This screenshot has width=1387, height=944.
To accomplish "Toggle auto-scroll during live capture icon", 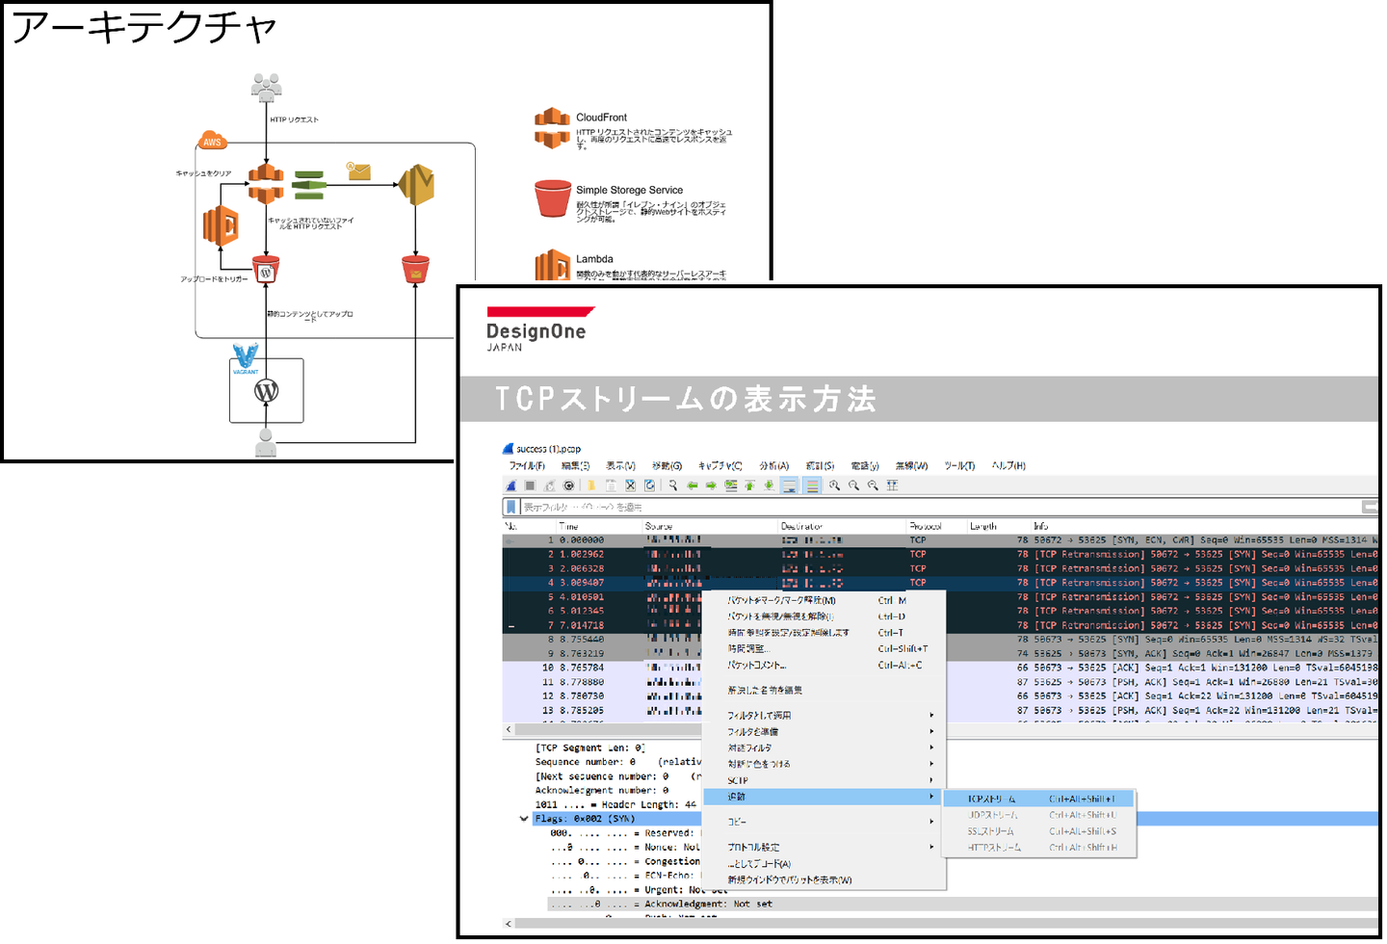I will point(790,485).
